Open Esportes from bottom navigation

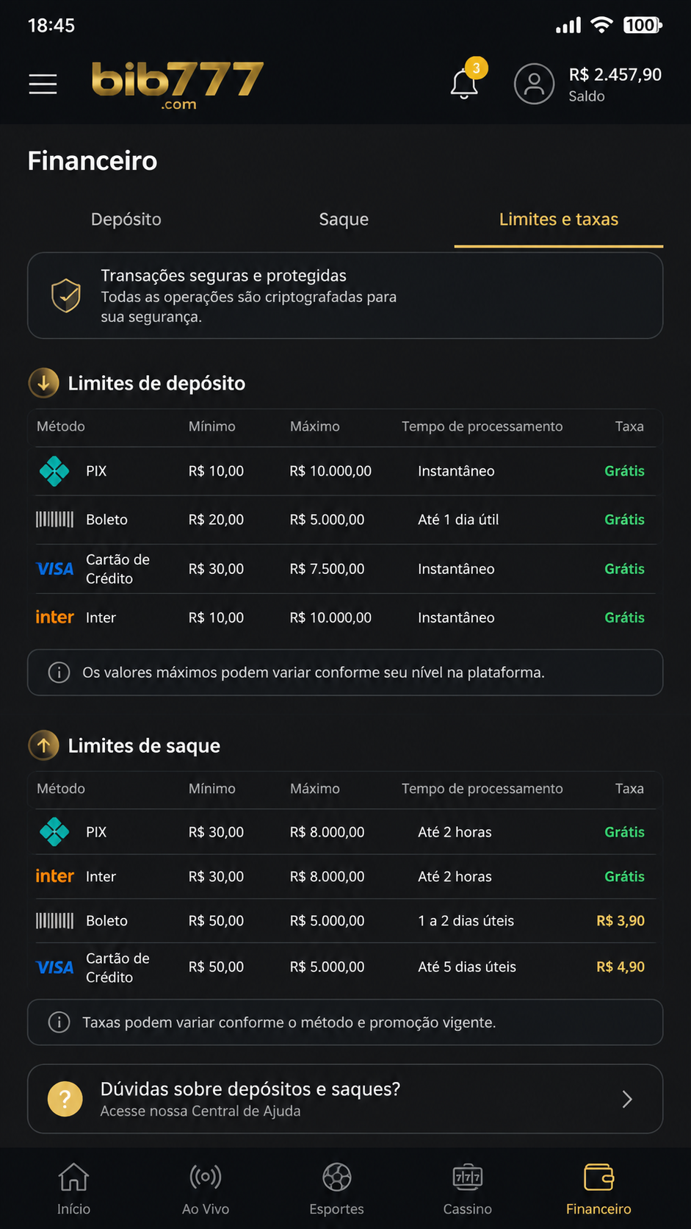tap(336, 1189)
